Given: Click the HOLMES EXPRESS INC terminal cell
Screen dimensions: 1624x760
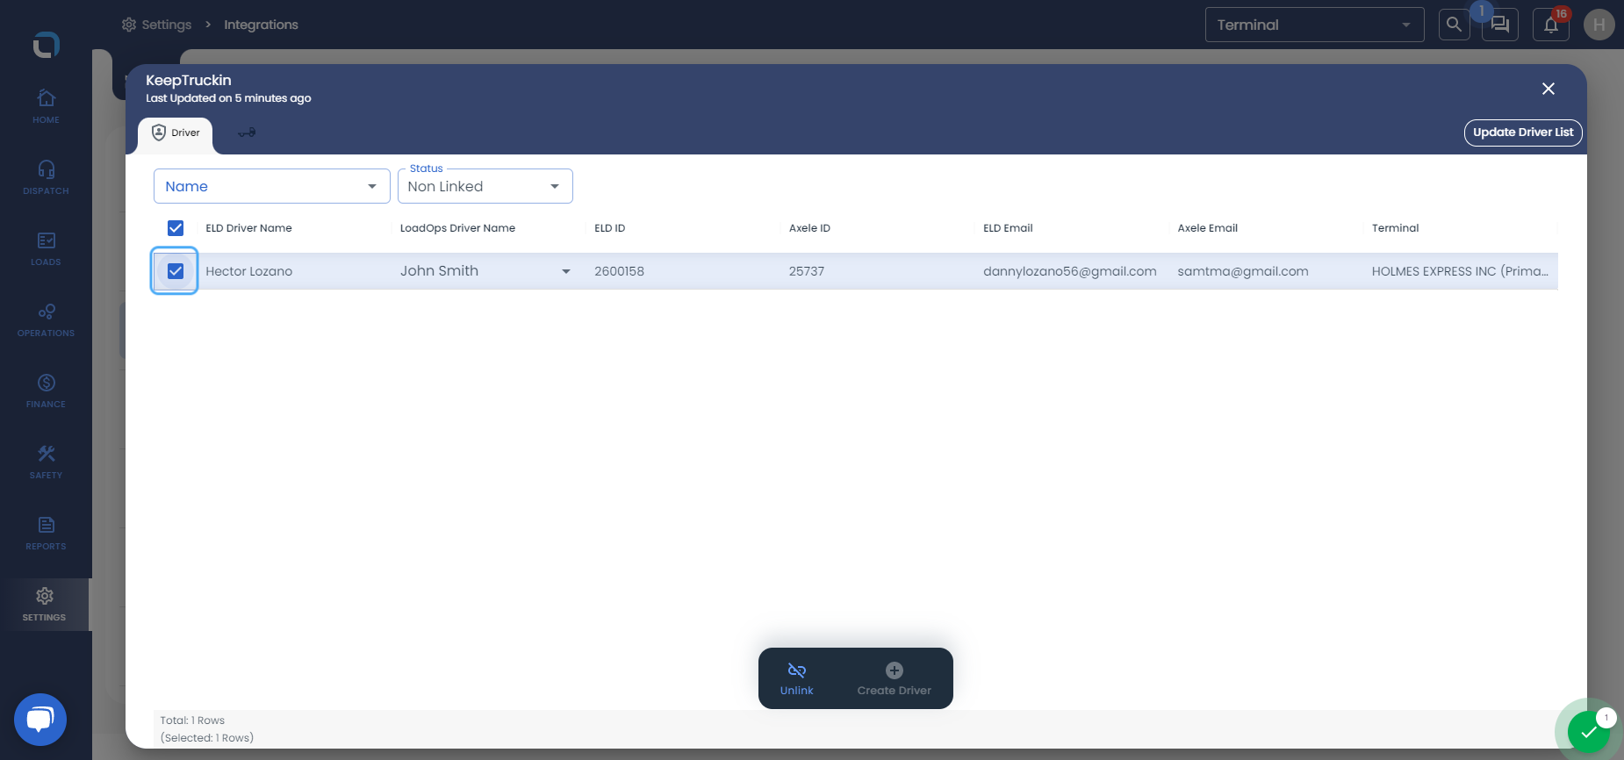Looking at the screenshot, I should 1460,271.
